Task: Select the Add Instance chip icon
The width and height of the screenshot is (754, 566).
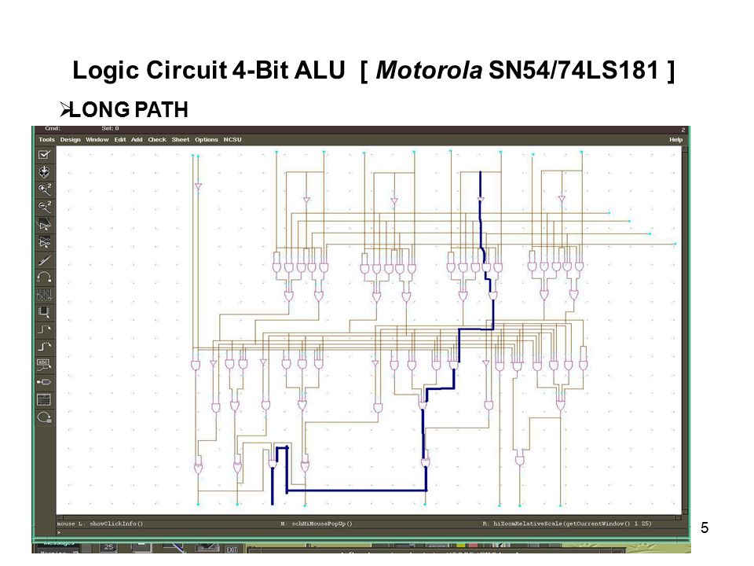Action: click(44, 312)
